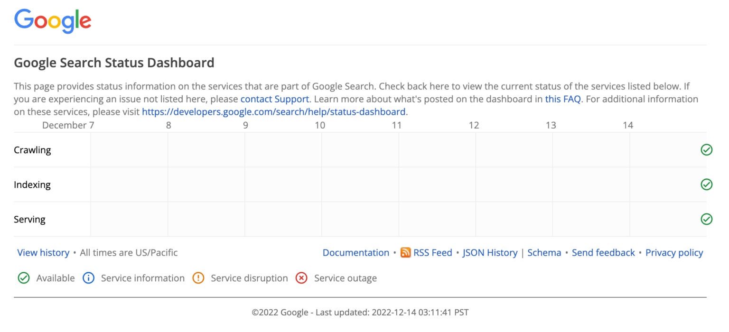Open the this FAQ link
729x332 pixels.
click(x=563, y=99)
